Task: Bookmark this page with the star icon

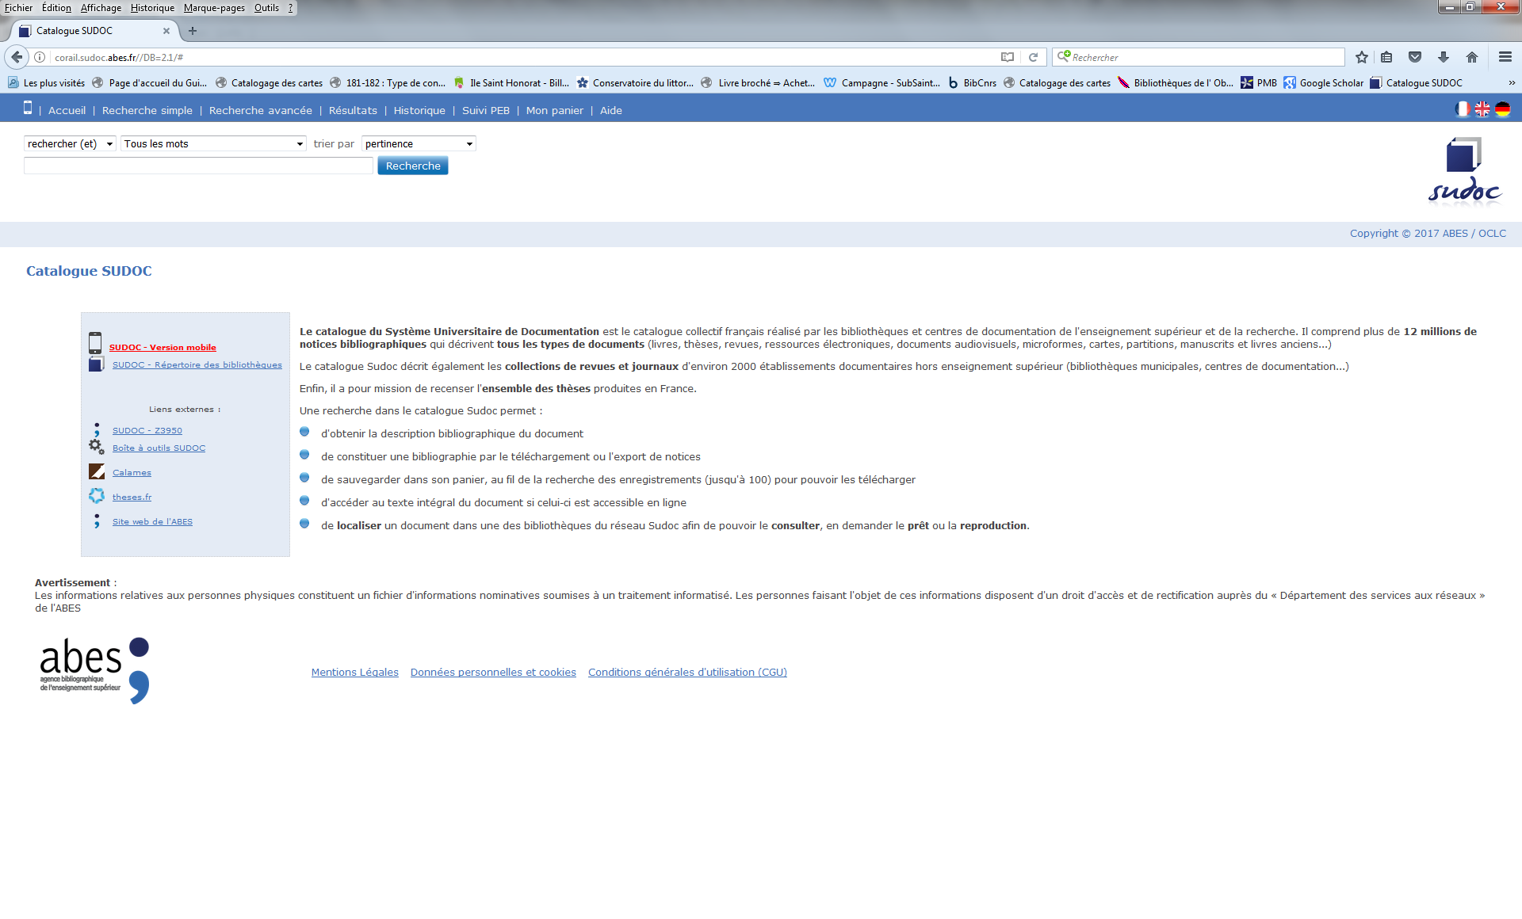Action: (x=1362, y=57)
